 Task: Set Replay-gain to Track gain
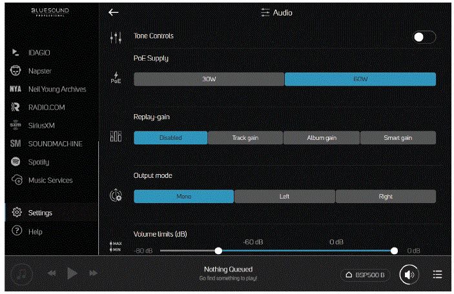click(245, 137)
